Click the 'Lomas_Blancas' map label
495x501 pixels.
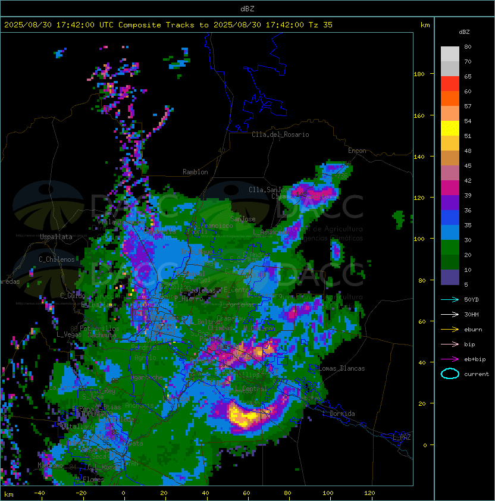(342, 368)
